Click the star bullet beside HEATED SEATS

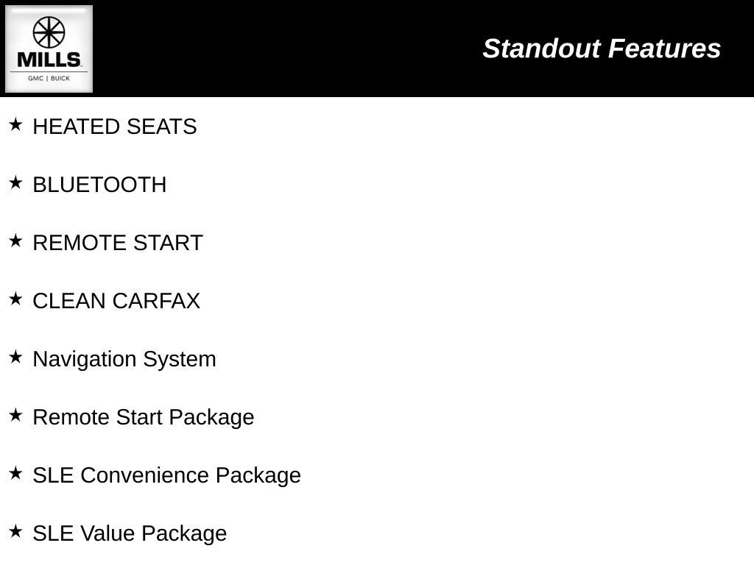click(15, 124)
